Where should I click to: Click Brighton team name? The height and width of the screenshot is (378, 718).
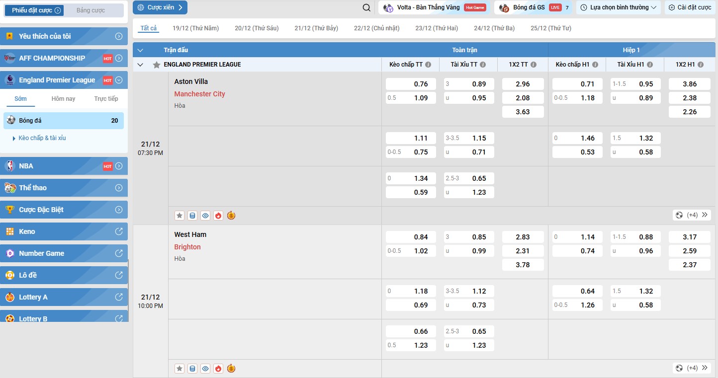coord(187,247)
